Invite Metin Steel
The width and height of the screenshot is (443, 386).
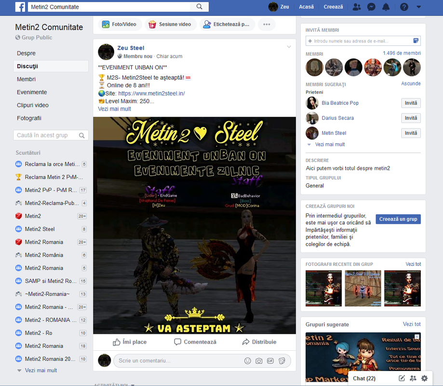pos(411,133)
